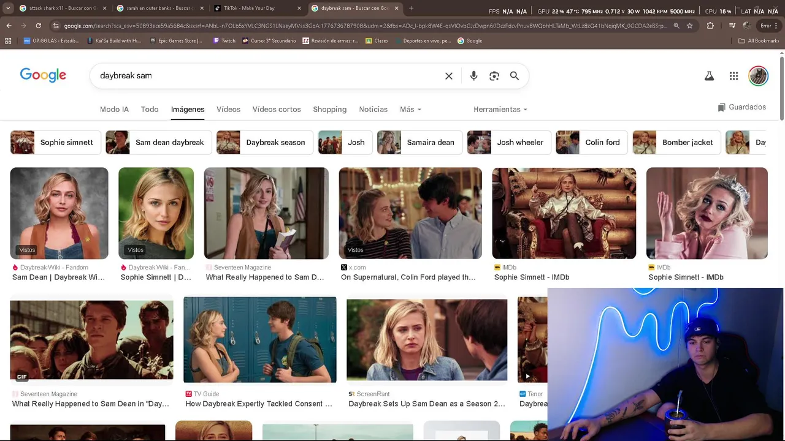Filter by the Colin ford chip

(x=591, y=142)
